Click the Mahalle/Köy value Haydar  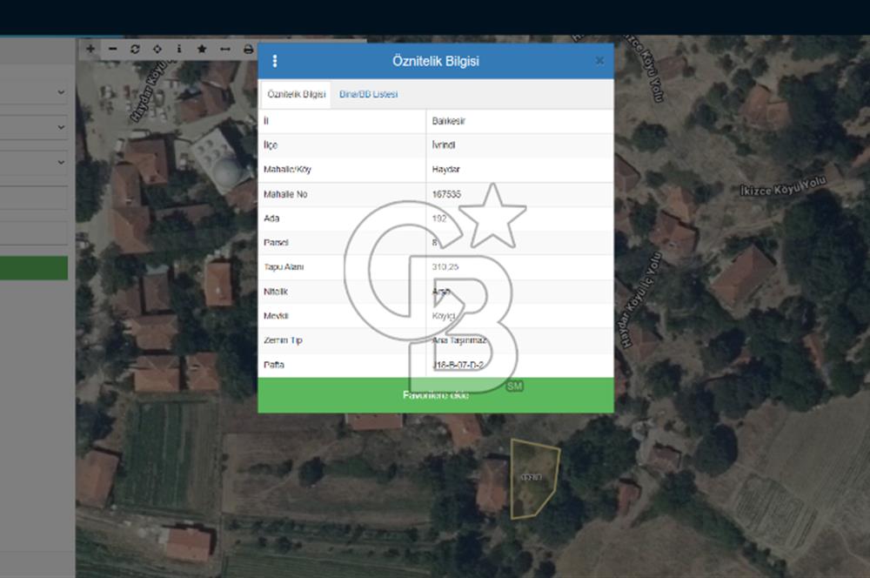445,170
